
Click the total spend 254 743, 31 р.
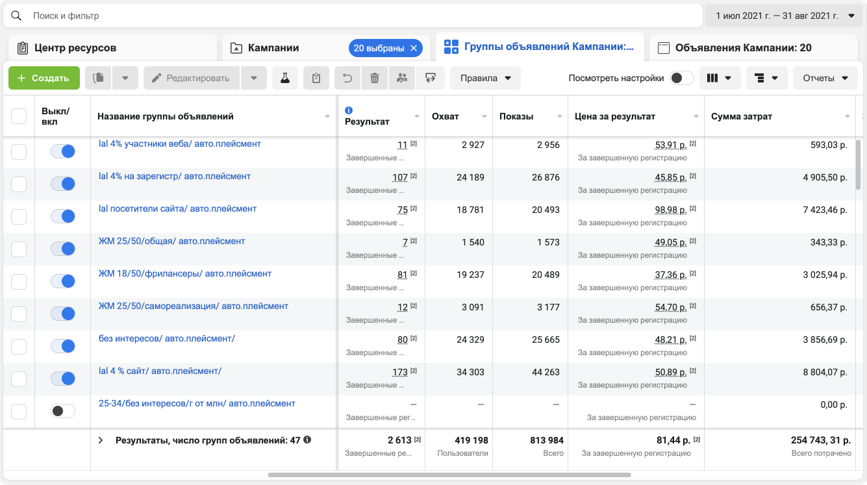pos(821,440)
